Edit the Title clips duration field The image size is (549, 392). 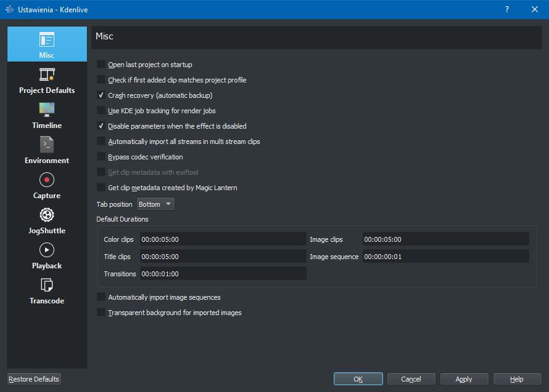pyautogui.click(x=223, y=257)
